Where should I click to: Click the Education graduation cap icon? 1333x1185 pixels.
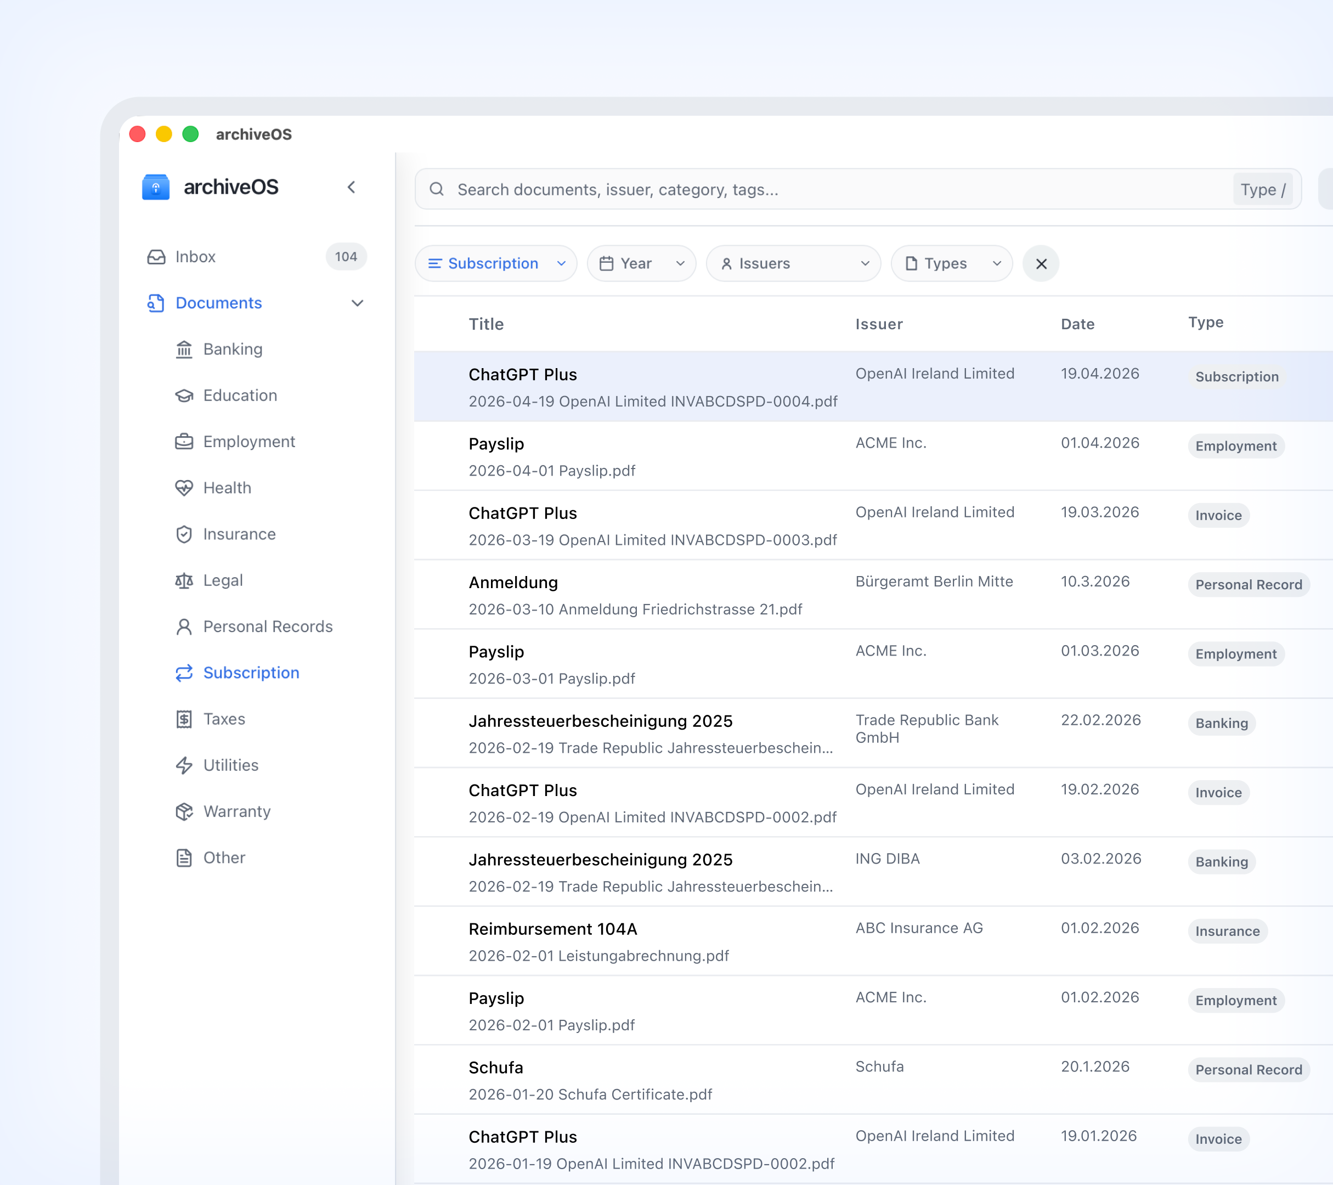pos(184,396)
